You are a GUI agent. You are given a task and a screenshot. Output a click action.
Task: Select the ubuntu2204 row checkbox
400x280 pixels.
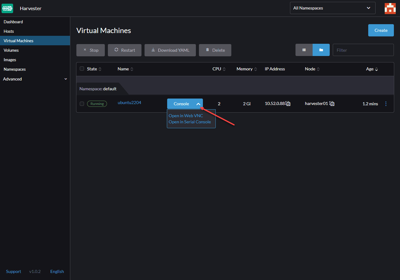tap(82, 104)
